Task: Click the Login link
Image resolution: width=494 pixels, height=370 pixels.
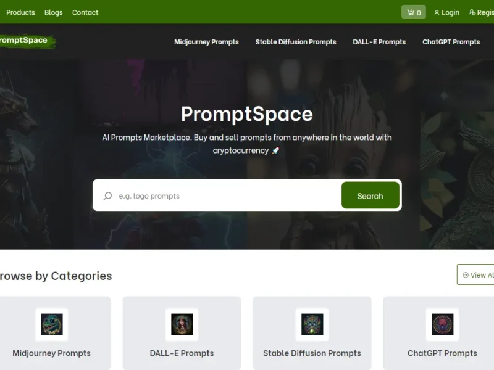Action: click(450, 12)
